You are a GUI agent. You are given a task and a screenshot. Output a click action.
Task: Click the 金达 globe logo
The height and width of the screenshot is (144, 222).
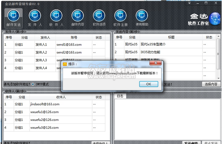coord(215,19)
